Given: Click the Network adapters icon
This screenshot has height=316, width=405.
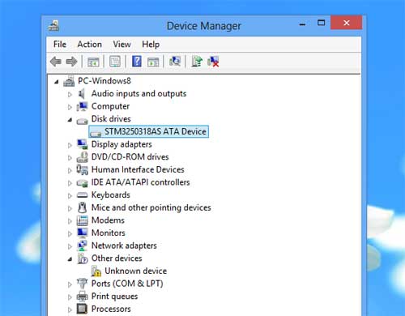Looking at the screenshot, I should coord(82,246).
